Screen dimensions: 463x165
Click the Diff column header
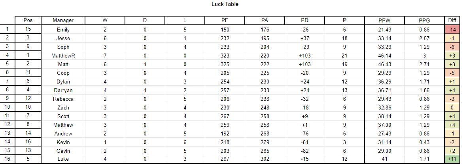(x=452, y=20)
